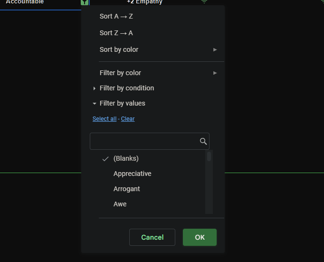Click the Select all link

[x=104, y=119]
